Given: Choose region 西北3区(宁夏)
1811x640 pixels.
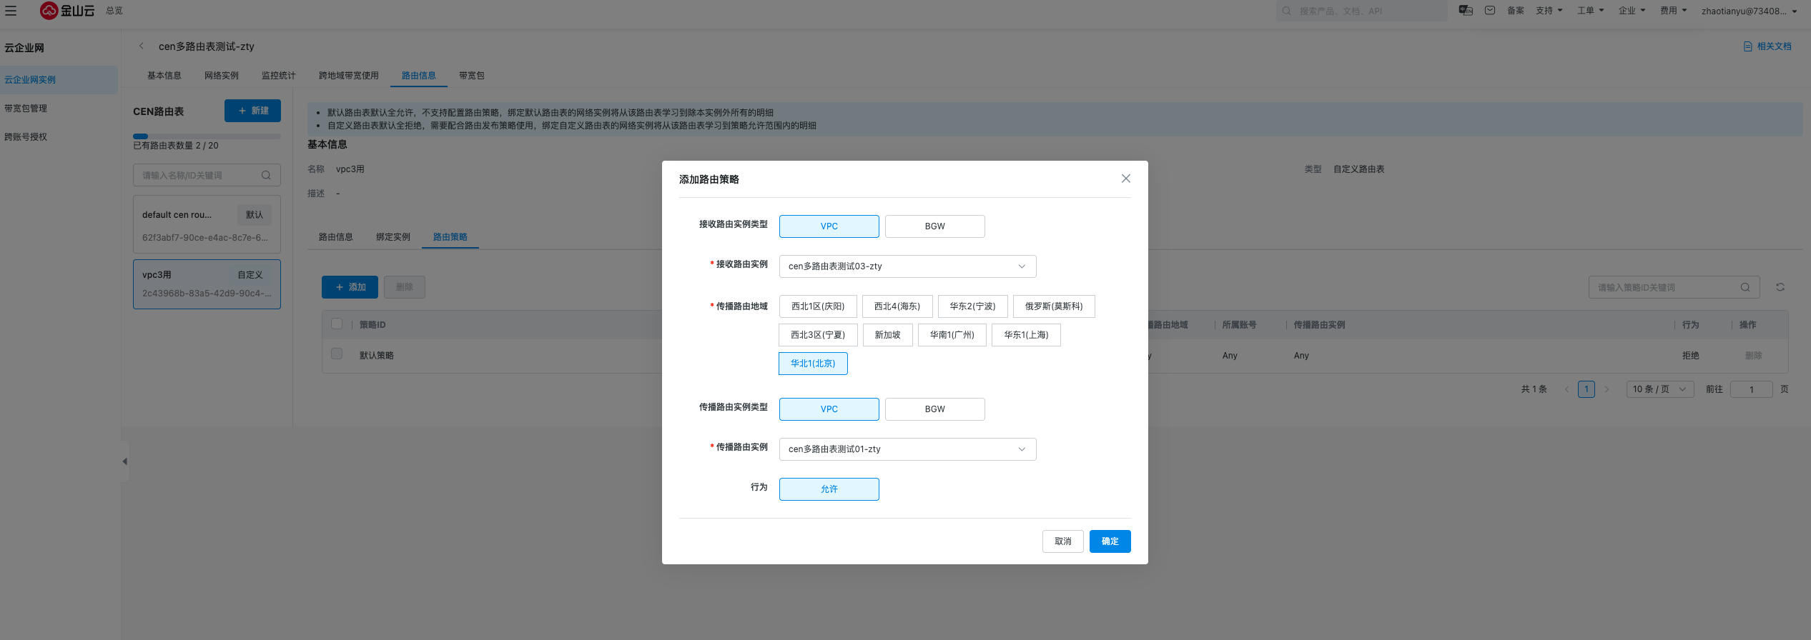Looking at the screenshot, I should click(x=818, y=335).
